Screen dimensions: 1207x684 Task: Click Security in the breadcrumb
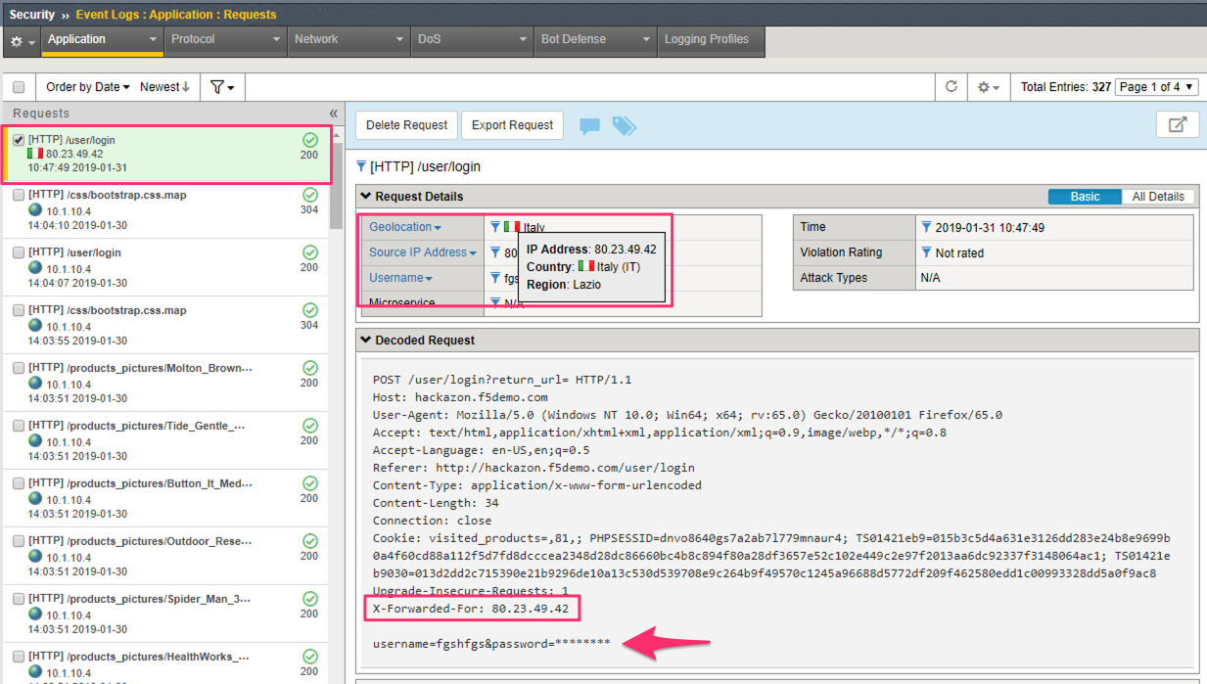[32, 15]
